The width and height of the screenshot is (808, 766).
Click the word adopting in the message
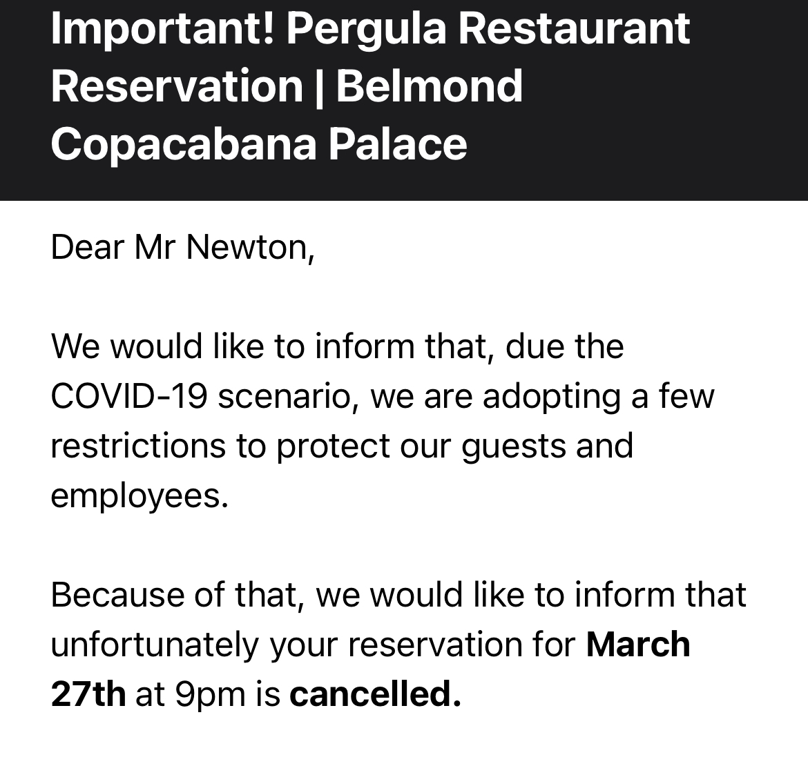click(551, 397)
